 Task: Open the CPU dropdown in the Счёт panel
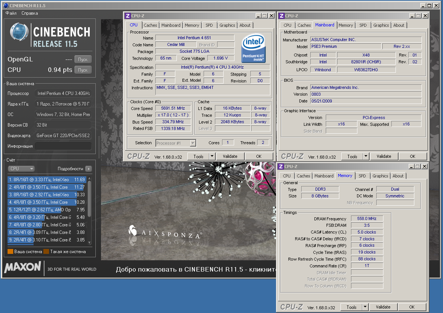(21, 169)
